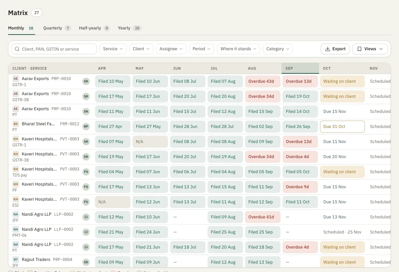Open N/A April cell for Kaveri Hospitals ESI
The width and height of the screenshot is (399, 272).
[113, 202]
